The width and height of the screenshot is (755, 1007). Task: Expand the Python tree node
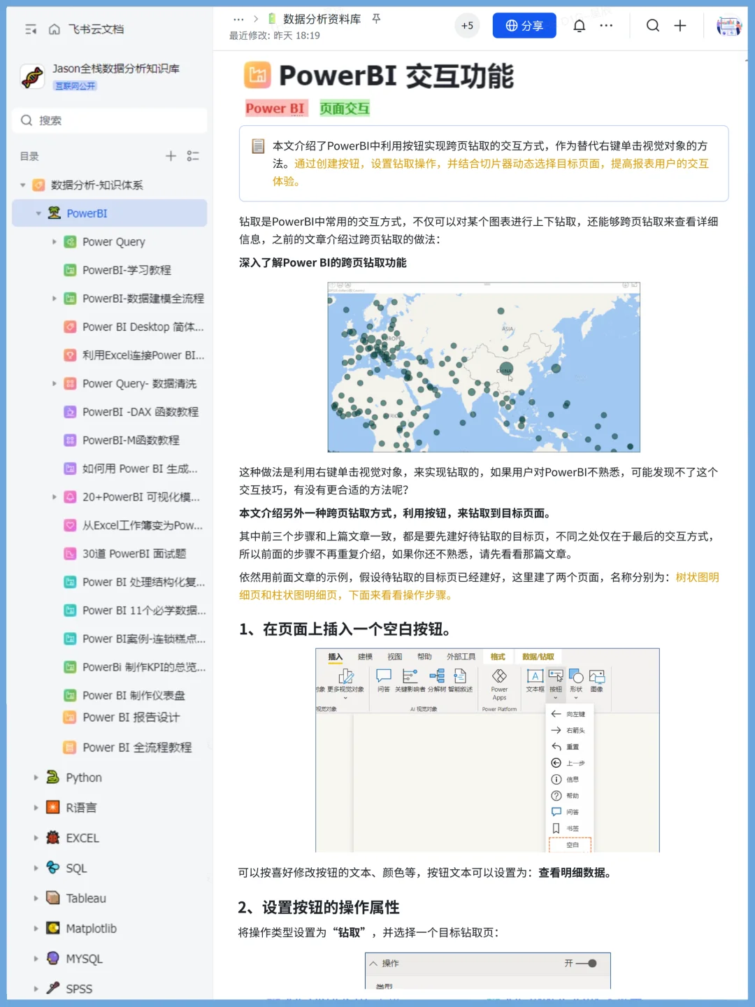(x=36, y=778)
